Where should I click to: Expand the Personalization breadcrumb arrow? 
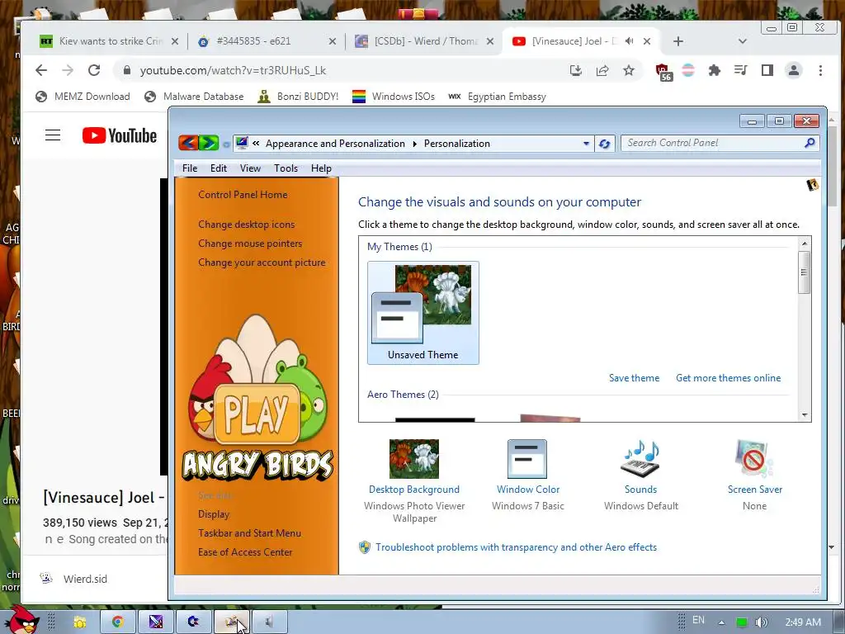414,144
